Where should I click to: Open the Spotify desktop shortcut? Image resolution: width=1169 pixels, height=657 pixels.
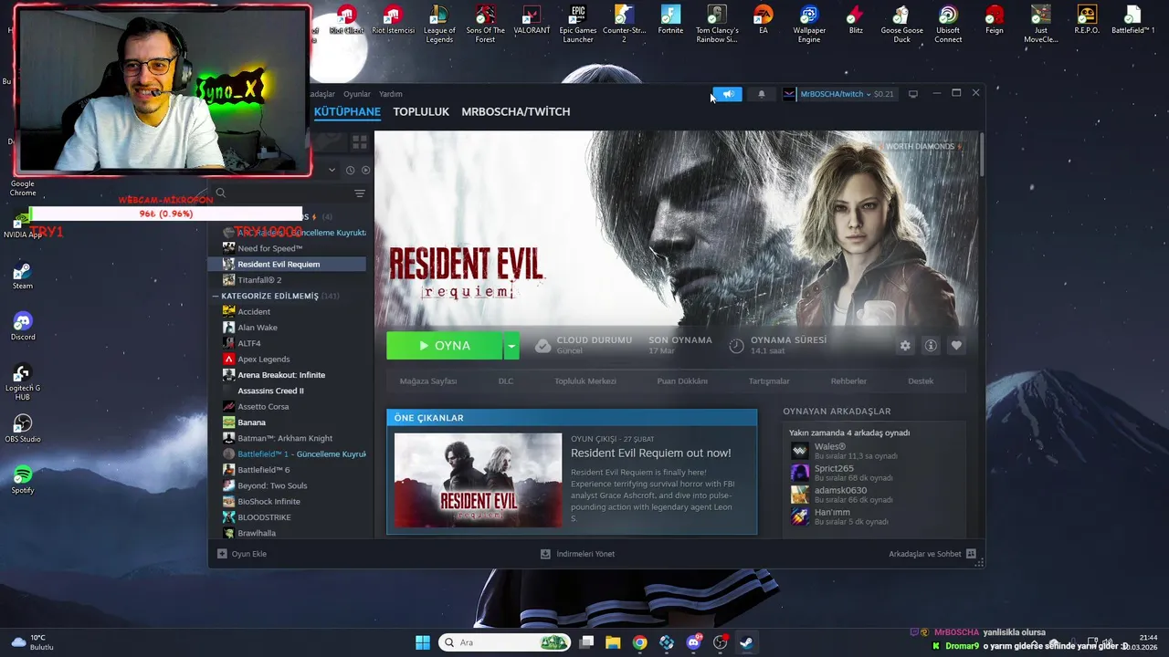[23, 479]
